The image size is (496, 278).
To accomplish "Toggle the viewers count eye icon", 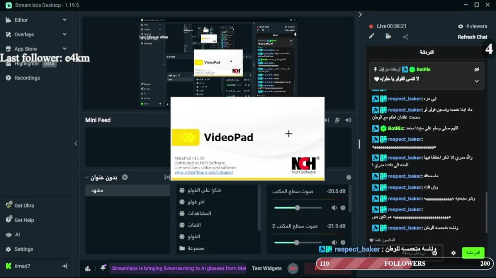I will pos(460,26).
